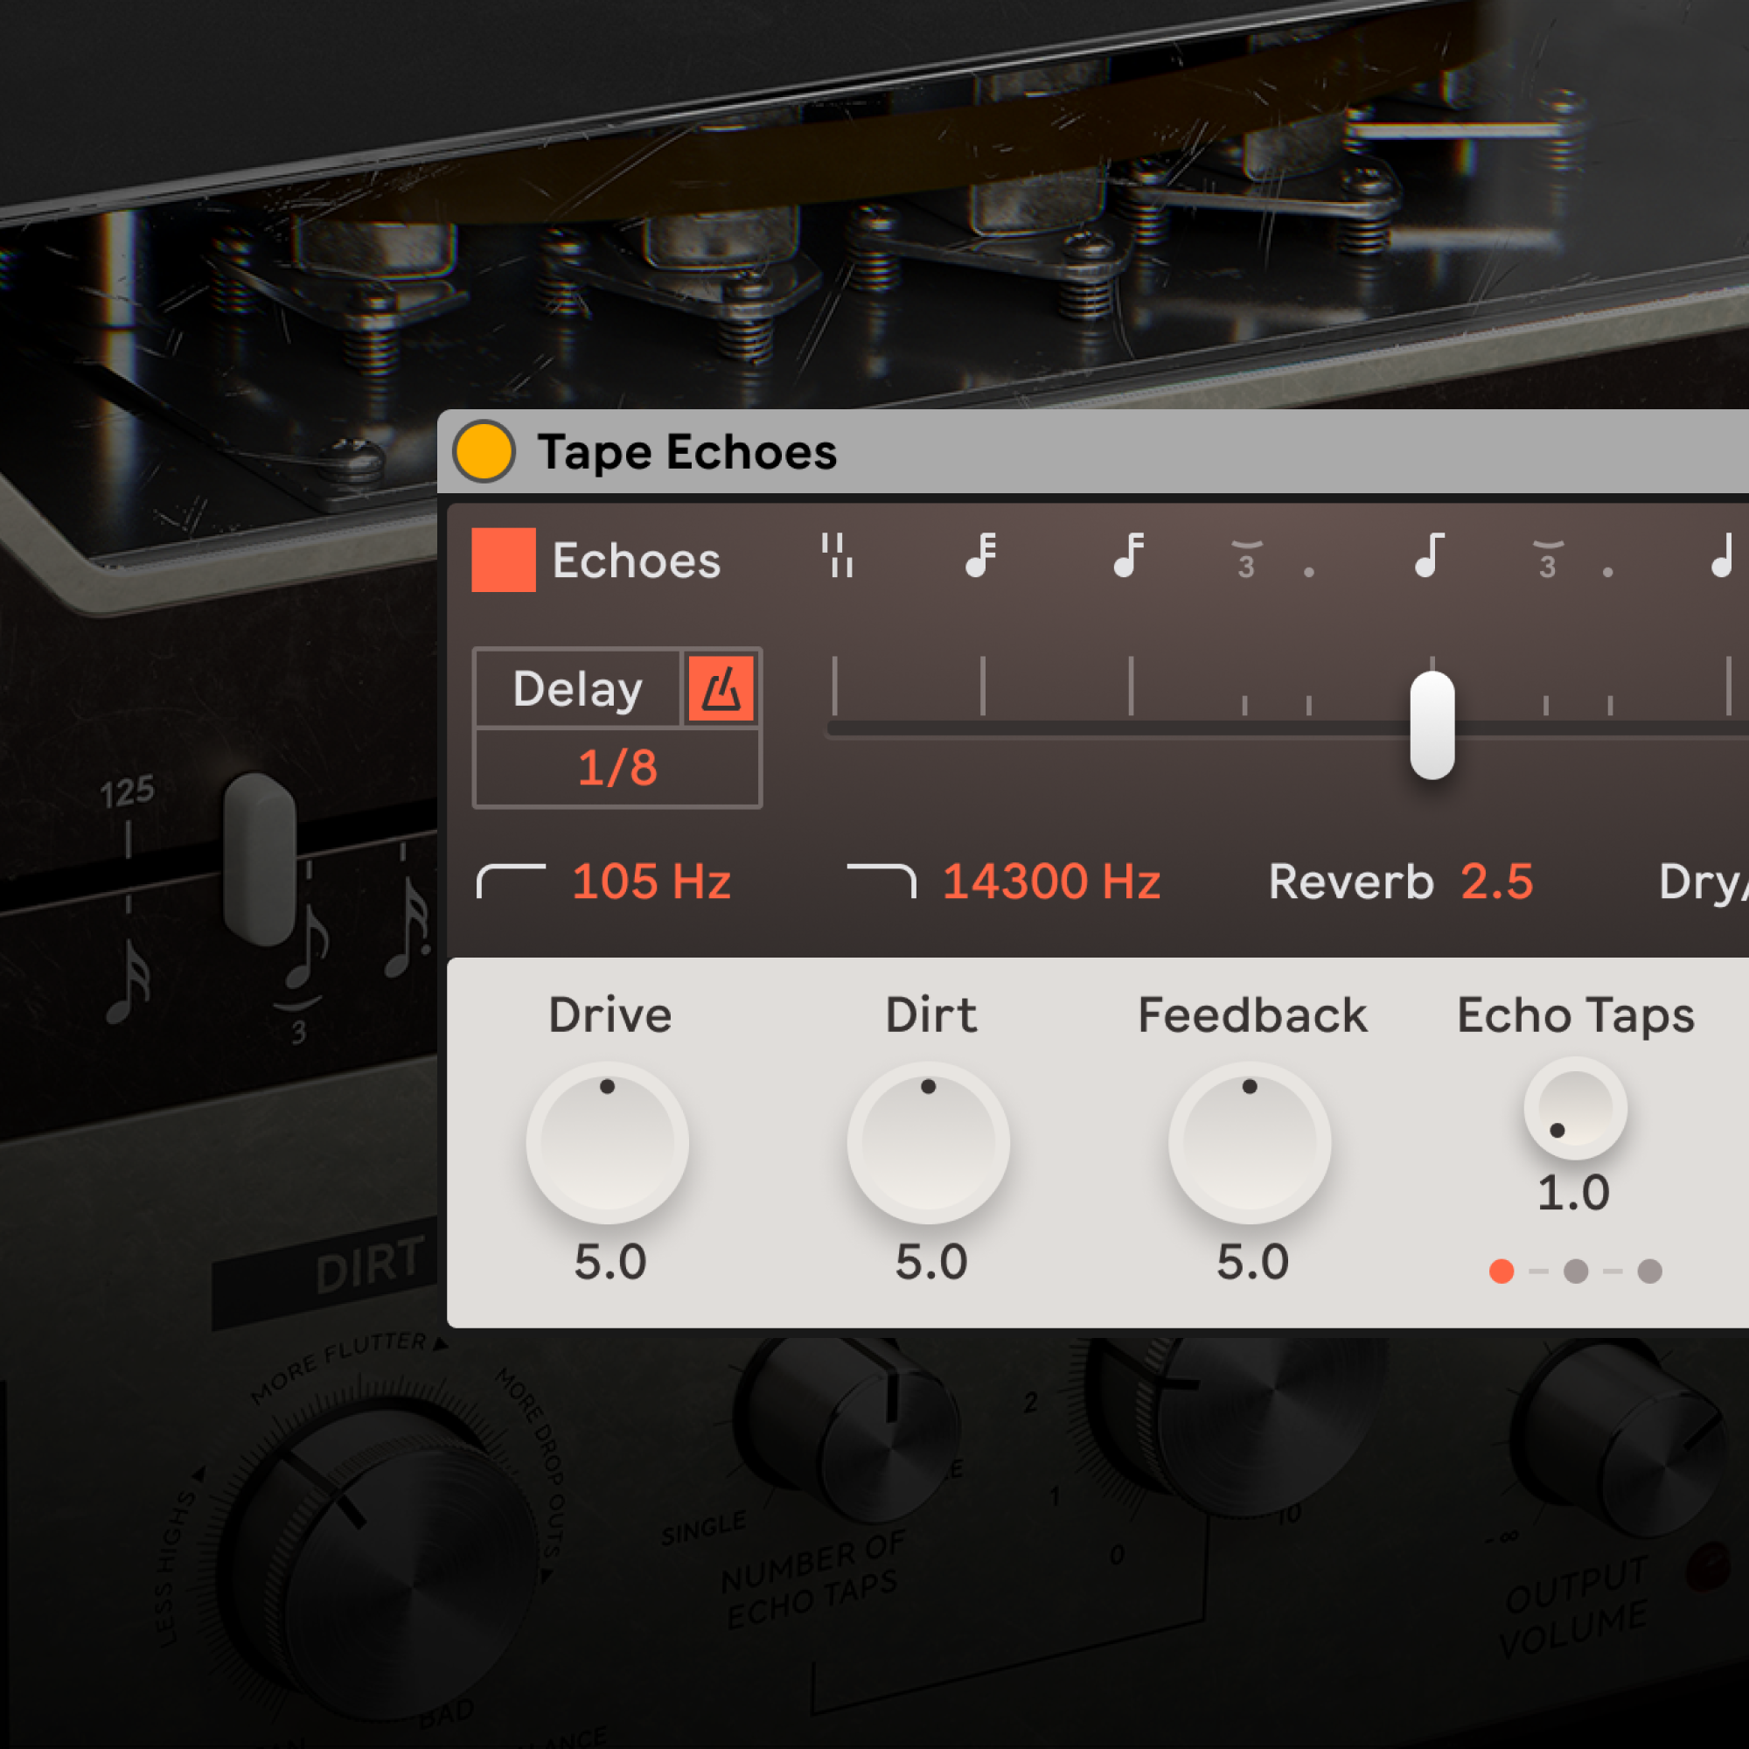Viewport: 1749px width, 1749px height.
Task: Click the Reverb 2.5 value
Action: (x=1496, y=881)
